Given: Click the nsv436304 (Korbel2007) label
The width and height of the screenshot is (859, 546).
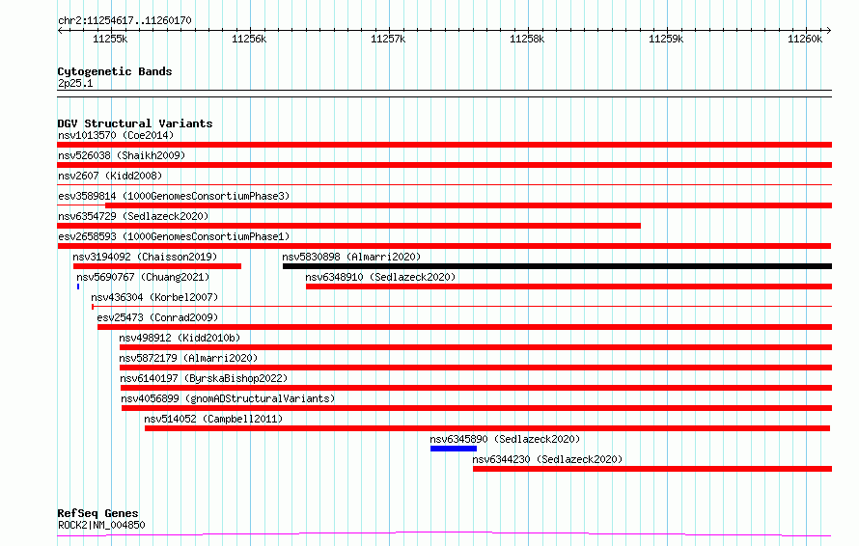Looking at the screenshot, I should [x=154, y=297].
